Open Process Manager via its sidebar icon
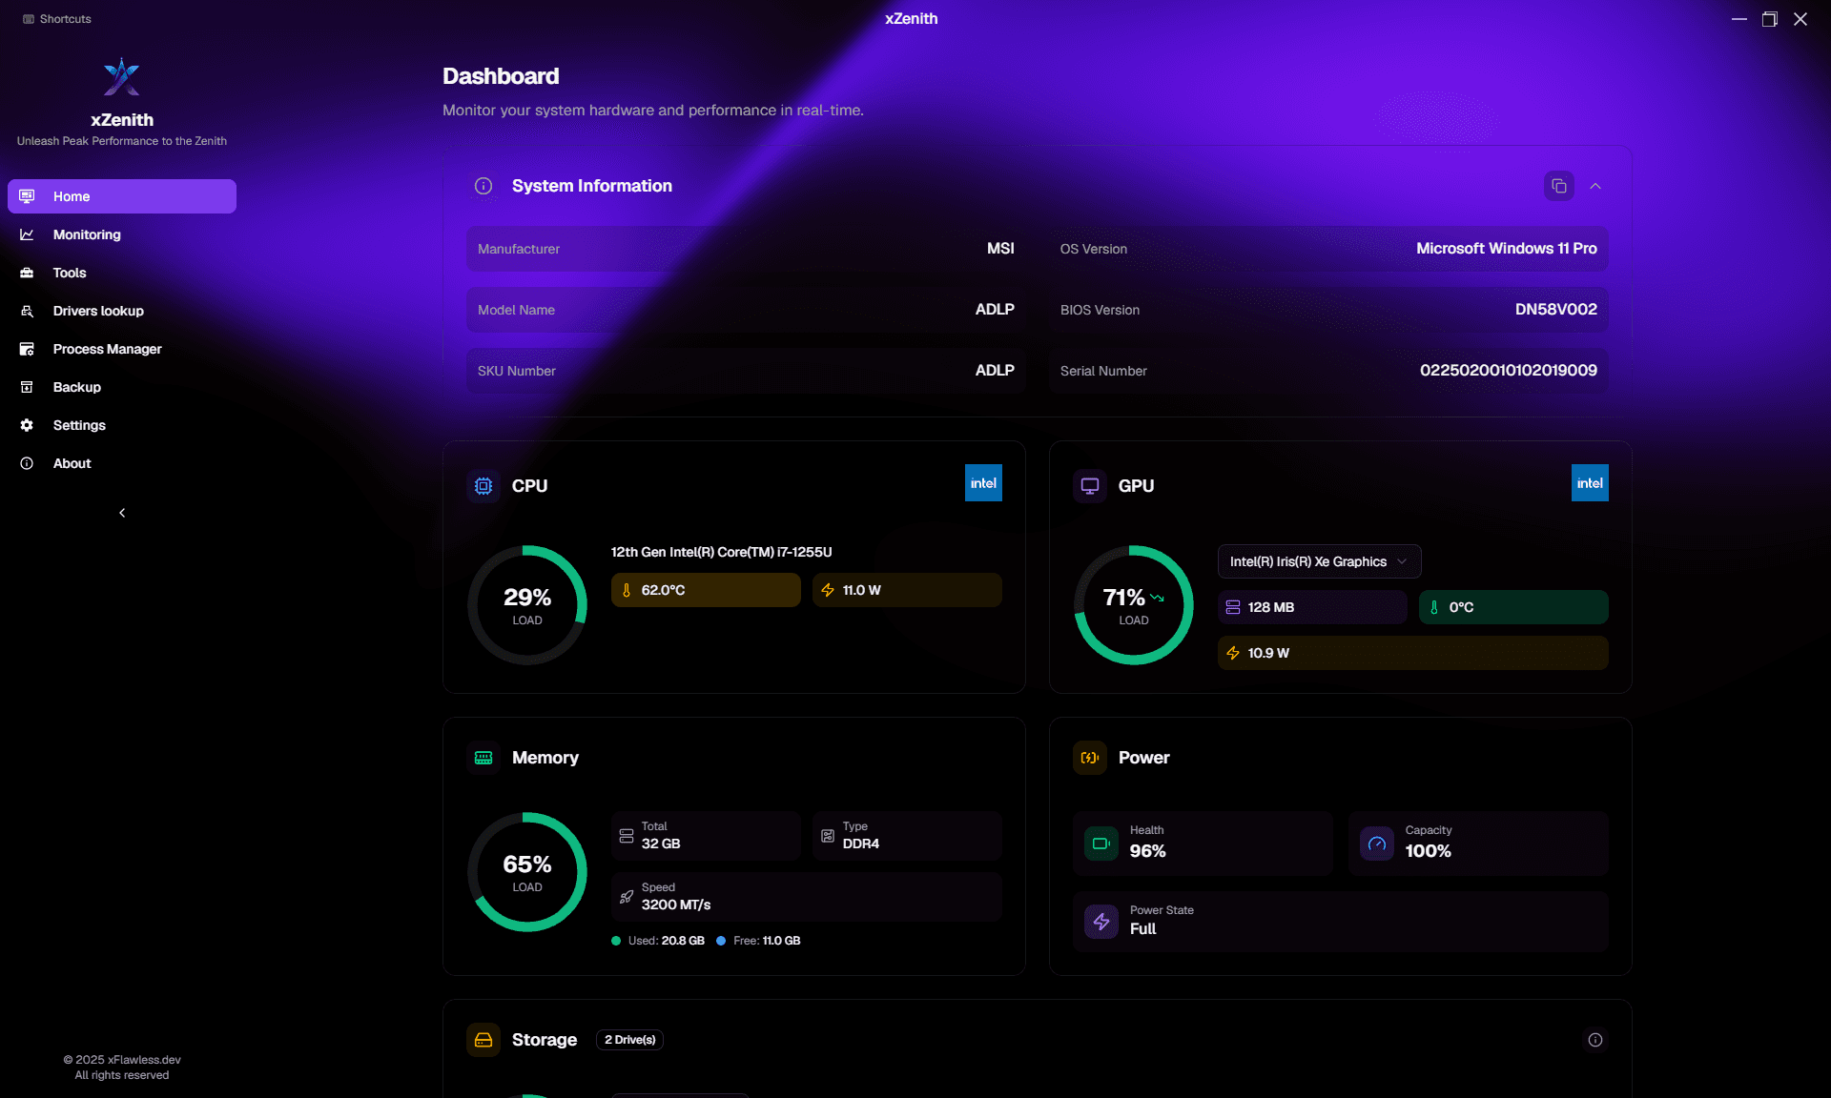 tap(28, 349)
